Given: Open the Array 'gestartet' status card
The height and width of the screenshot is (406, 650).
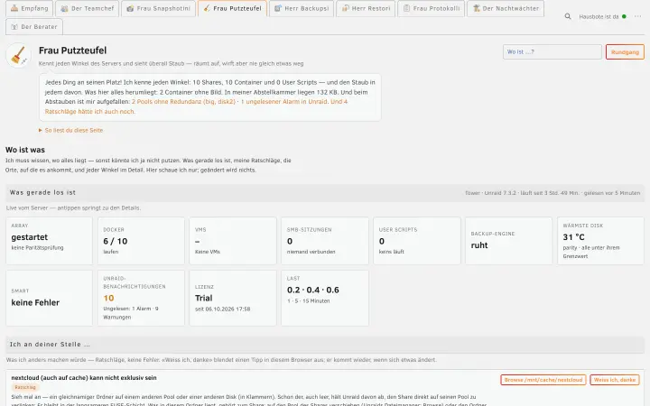Looking at the screenshot, I should tap(49, 241).
